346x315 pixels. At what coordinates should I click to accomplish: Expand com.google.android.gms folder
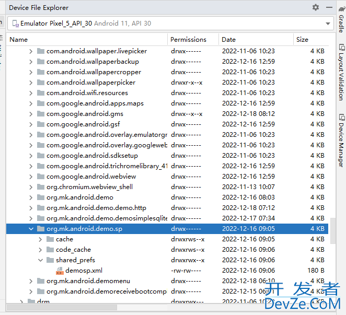(x=31, y=114)
